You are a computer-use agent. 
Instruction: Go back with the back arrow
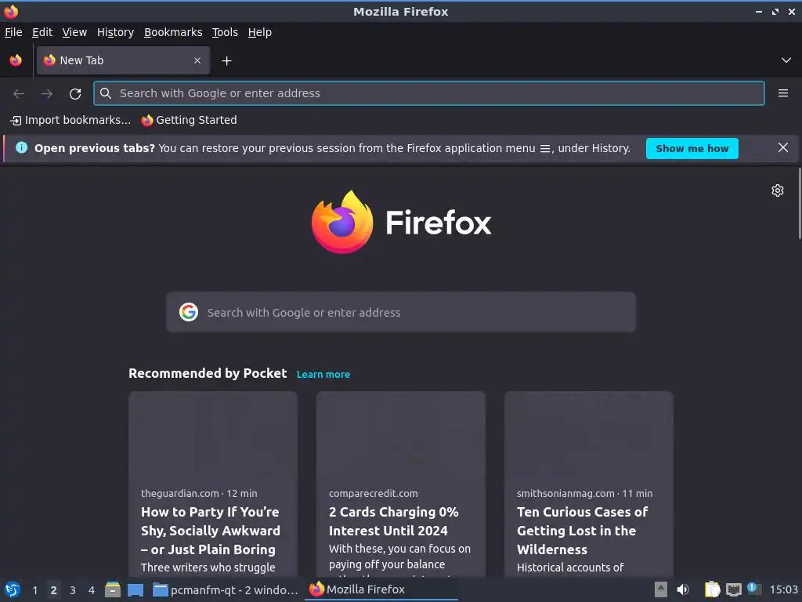(x=19, y=94)
